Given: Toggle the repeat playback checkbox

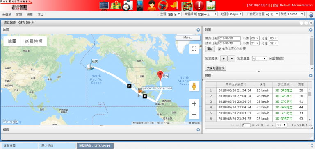Looking at the screenshot, I should pos(270,59).
